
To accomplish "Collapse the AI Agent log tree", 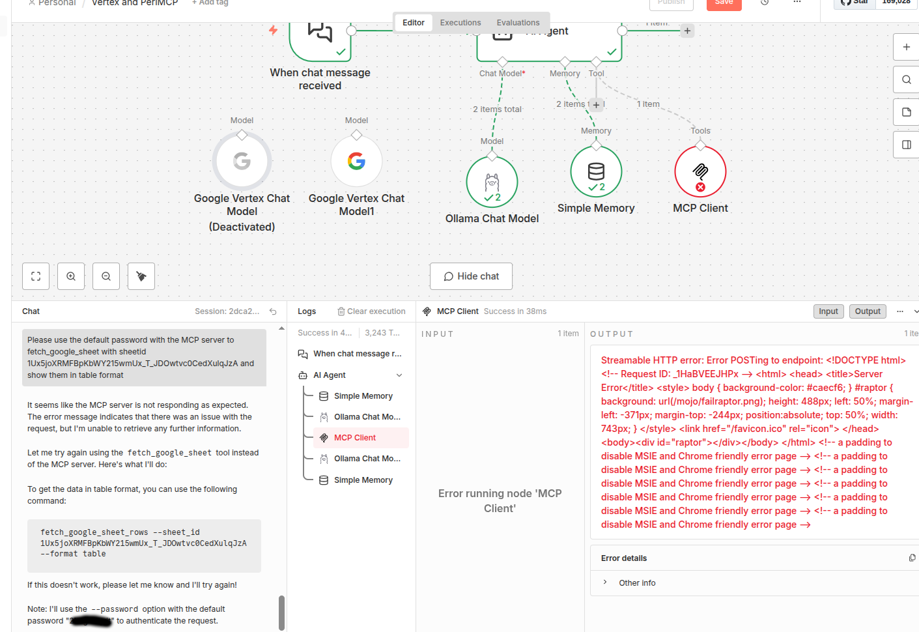I will [x=399, y=375].
